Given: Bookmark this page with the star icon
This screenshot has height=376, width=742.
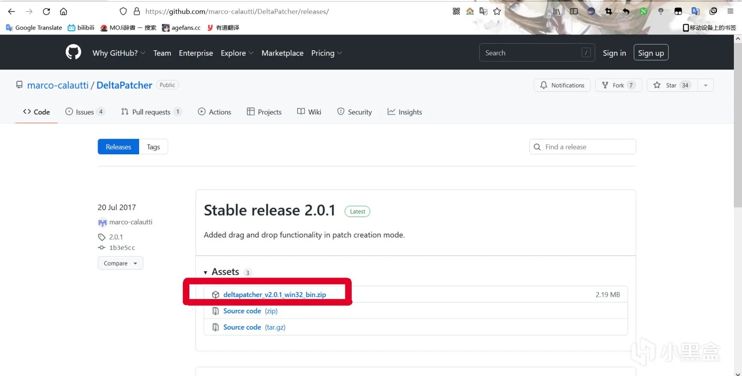Looking at the screenshot, I should click(497, 12).
